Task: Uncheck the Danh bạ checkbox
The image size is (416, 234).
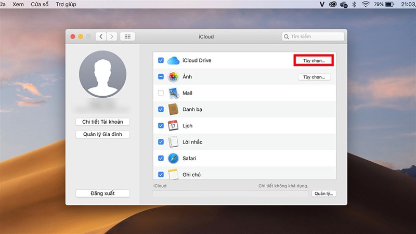Action: click(x=161, y=109)
